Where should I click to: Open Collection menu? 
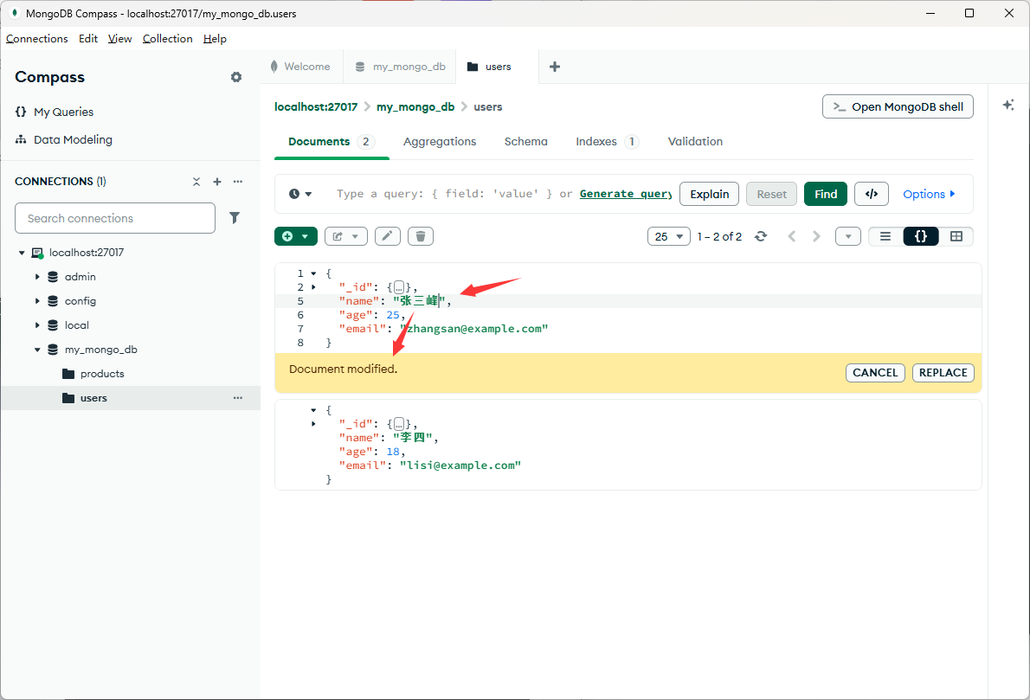coord(168,39)
